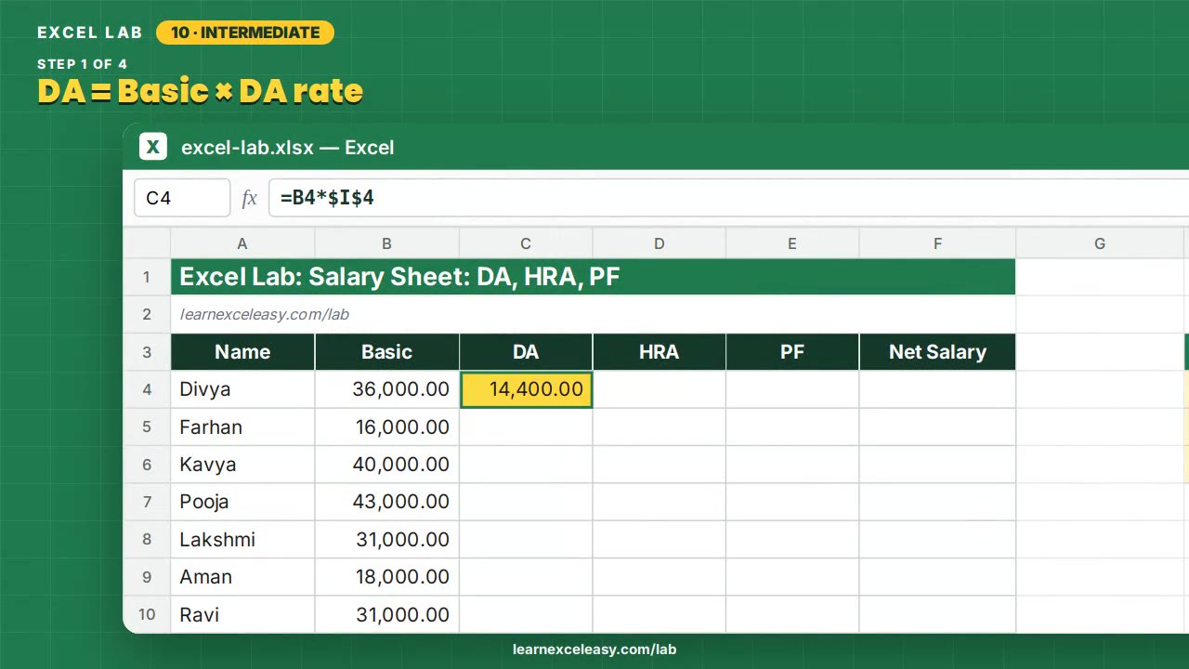Click the cell containing 'Lakshmi'

242,540
